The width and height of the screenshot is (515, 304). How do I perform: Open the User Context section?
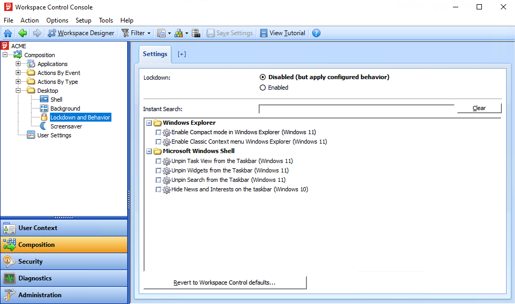pos(64,227)
